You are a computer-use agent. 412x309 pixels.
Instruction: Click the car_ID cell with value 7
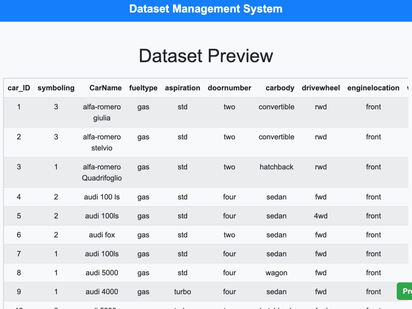pyautogui.click(x=19, y=254)
